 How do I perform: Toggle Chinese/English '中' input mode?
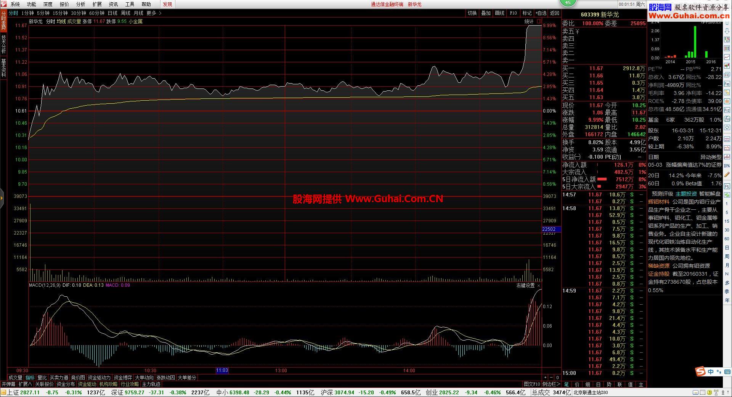(x=711, y=372)
